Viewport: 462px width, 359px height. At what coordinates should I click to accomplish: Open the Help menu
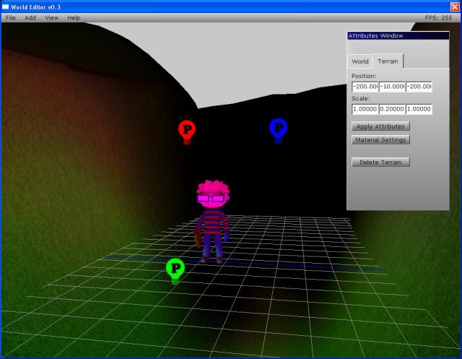(74, 17)
